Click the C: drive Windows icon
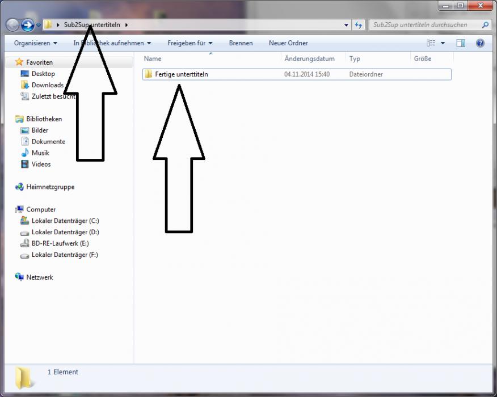The image size is (497, 397). 25,220
